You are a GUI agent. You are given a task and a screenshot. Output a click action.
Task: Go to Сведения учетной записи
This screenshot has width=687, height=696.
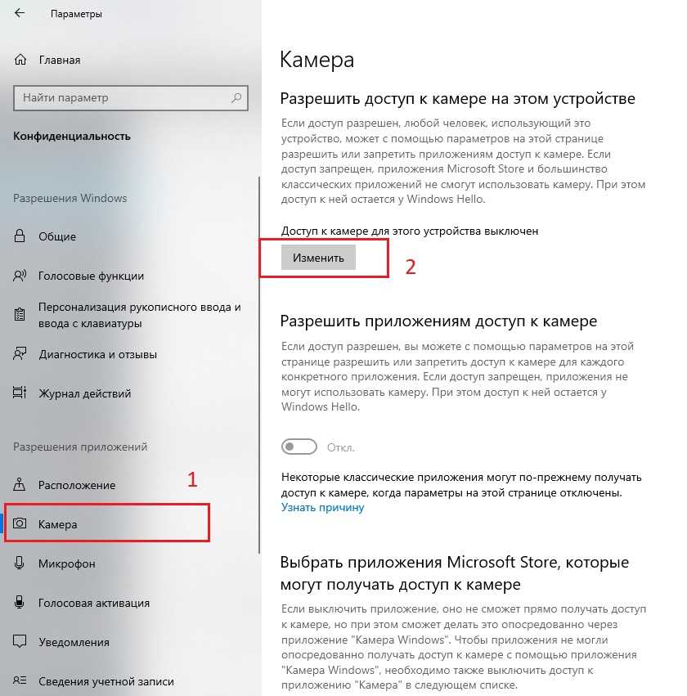pos(106,681)
